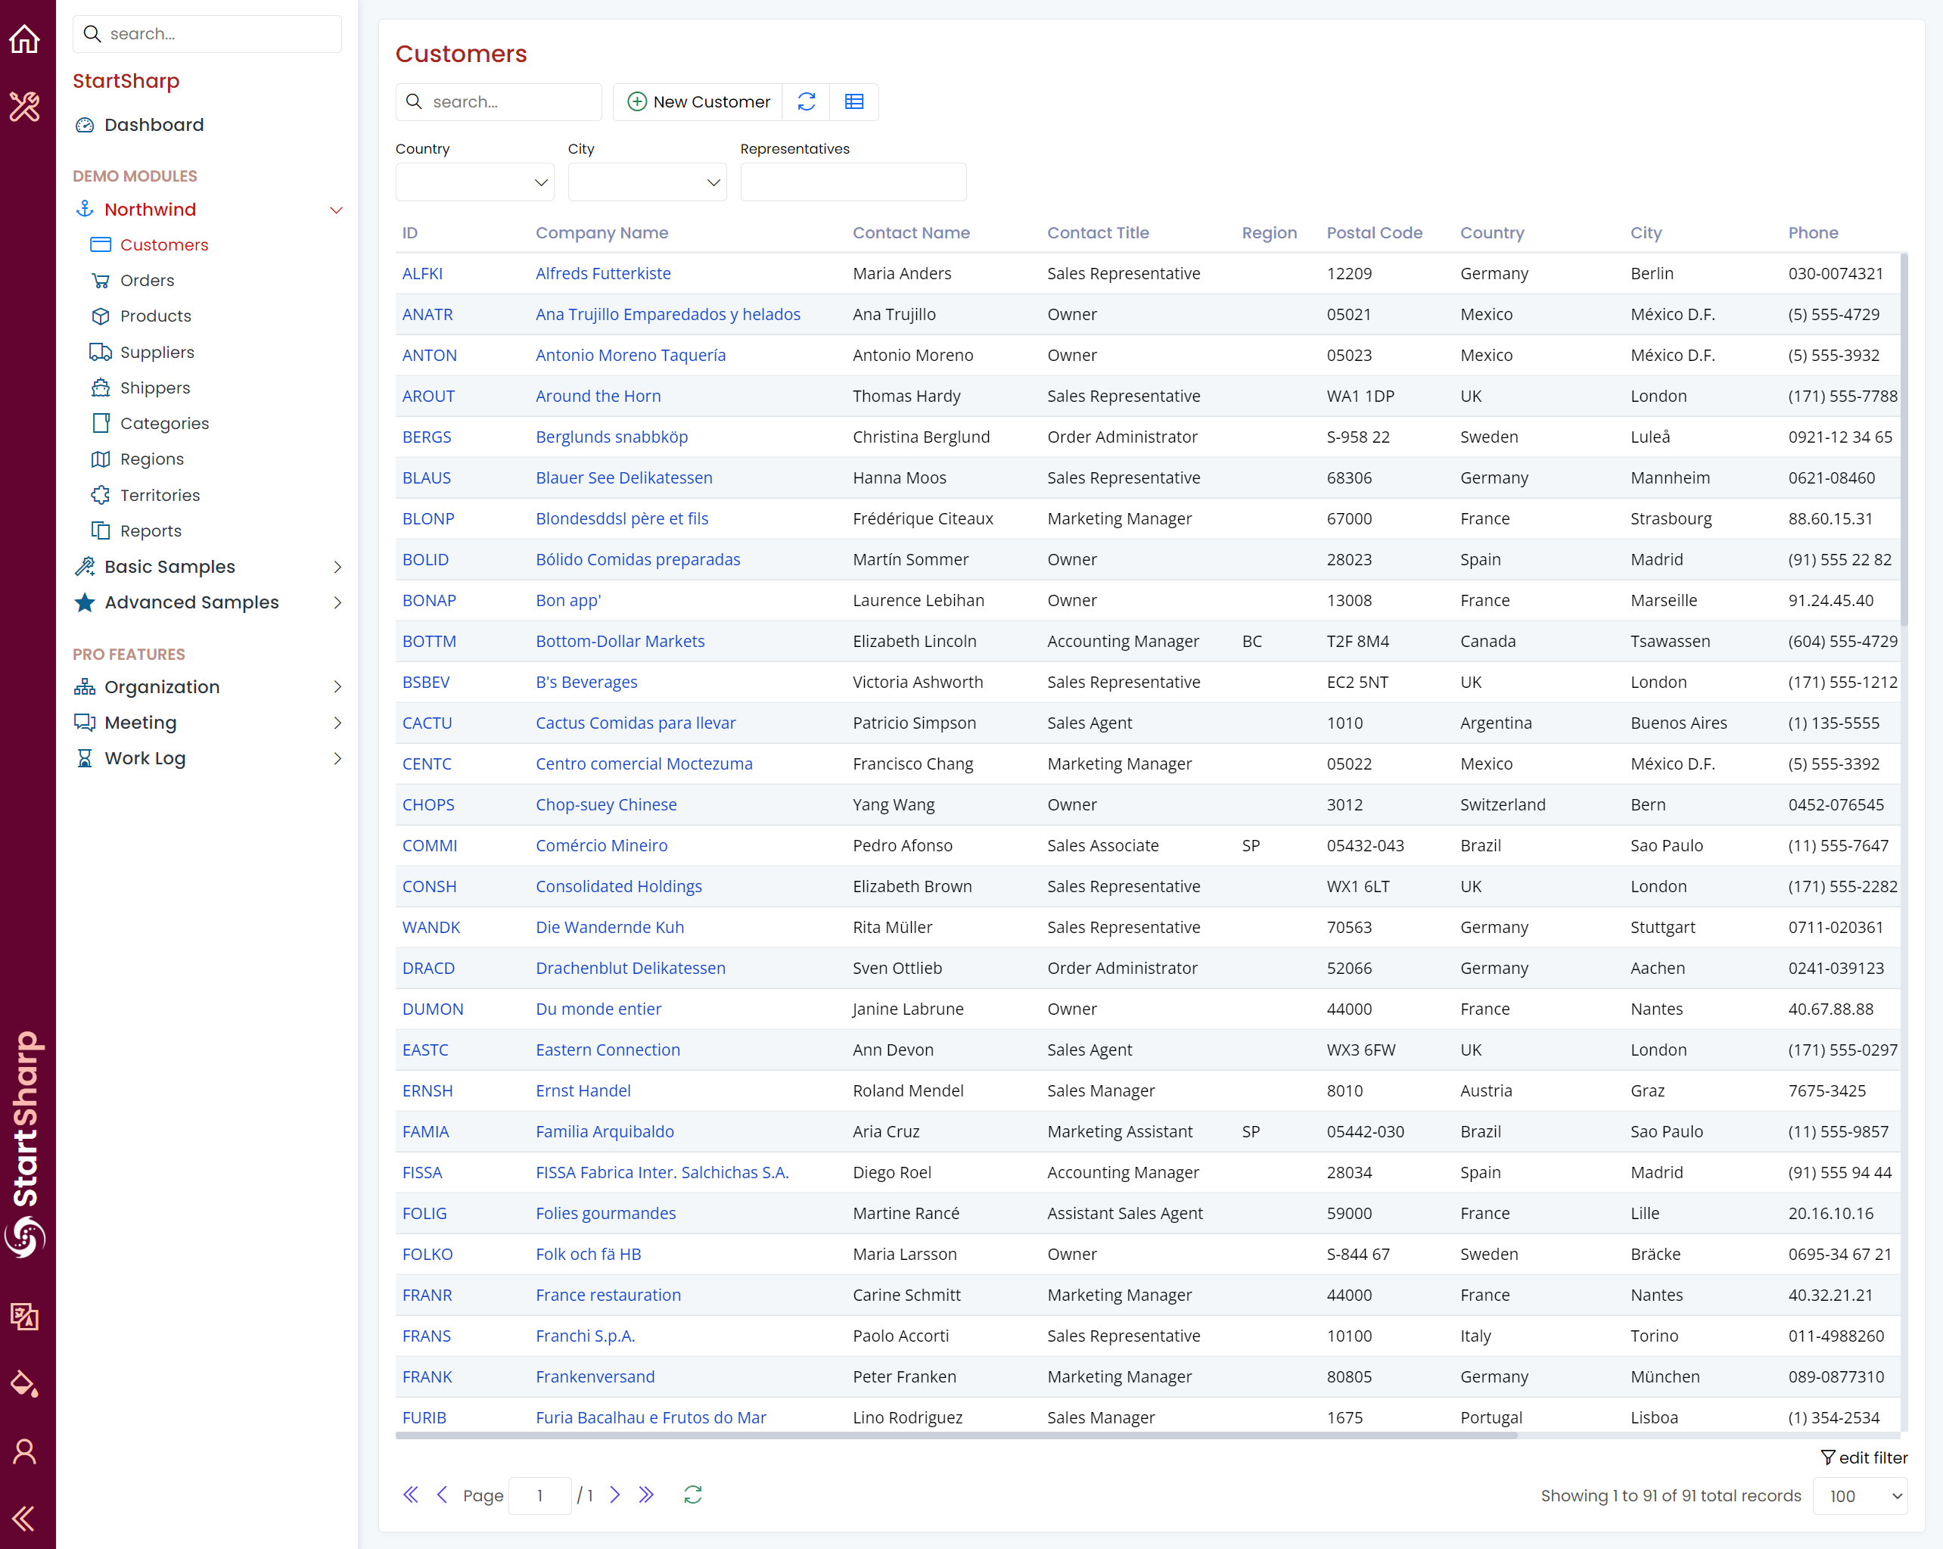Screen dimensions: 1943x1549
Task: Open page size dropdown showing 100
Action: pos(1859,1496)
